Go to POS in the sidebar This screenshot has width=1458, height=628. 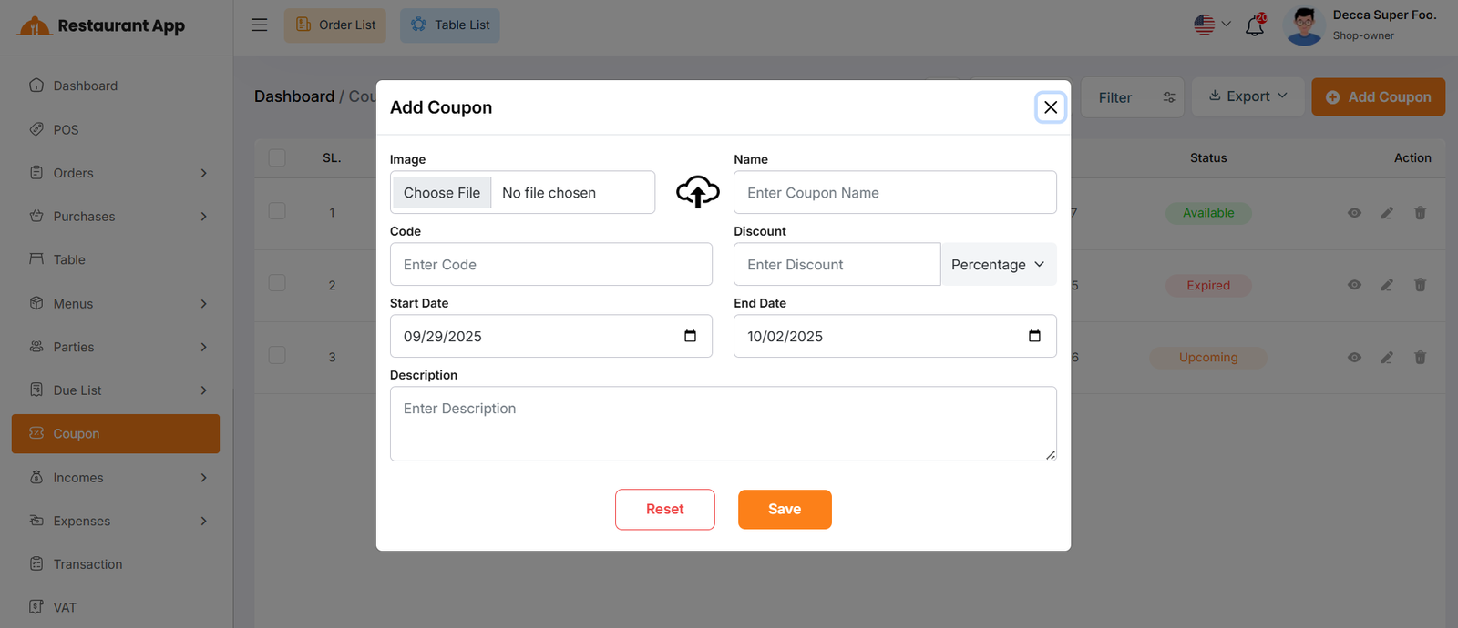tap(66, 129)
